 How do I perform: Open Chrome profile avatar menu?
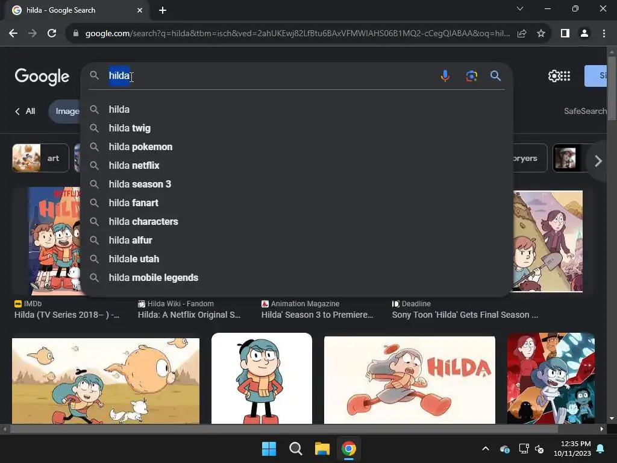coord(584,34)
